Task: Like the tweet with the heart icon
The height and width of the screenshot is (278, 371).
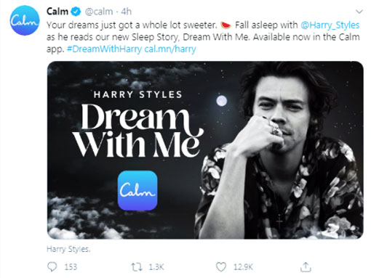Action: click(221, 267)
